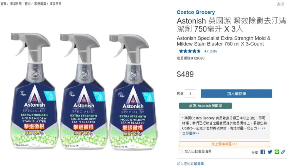This screenshot has height=166, width=295.
Task: Click the 列印 print link
Action: 280,4
